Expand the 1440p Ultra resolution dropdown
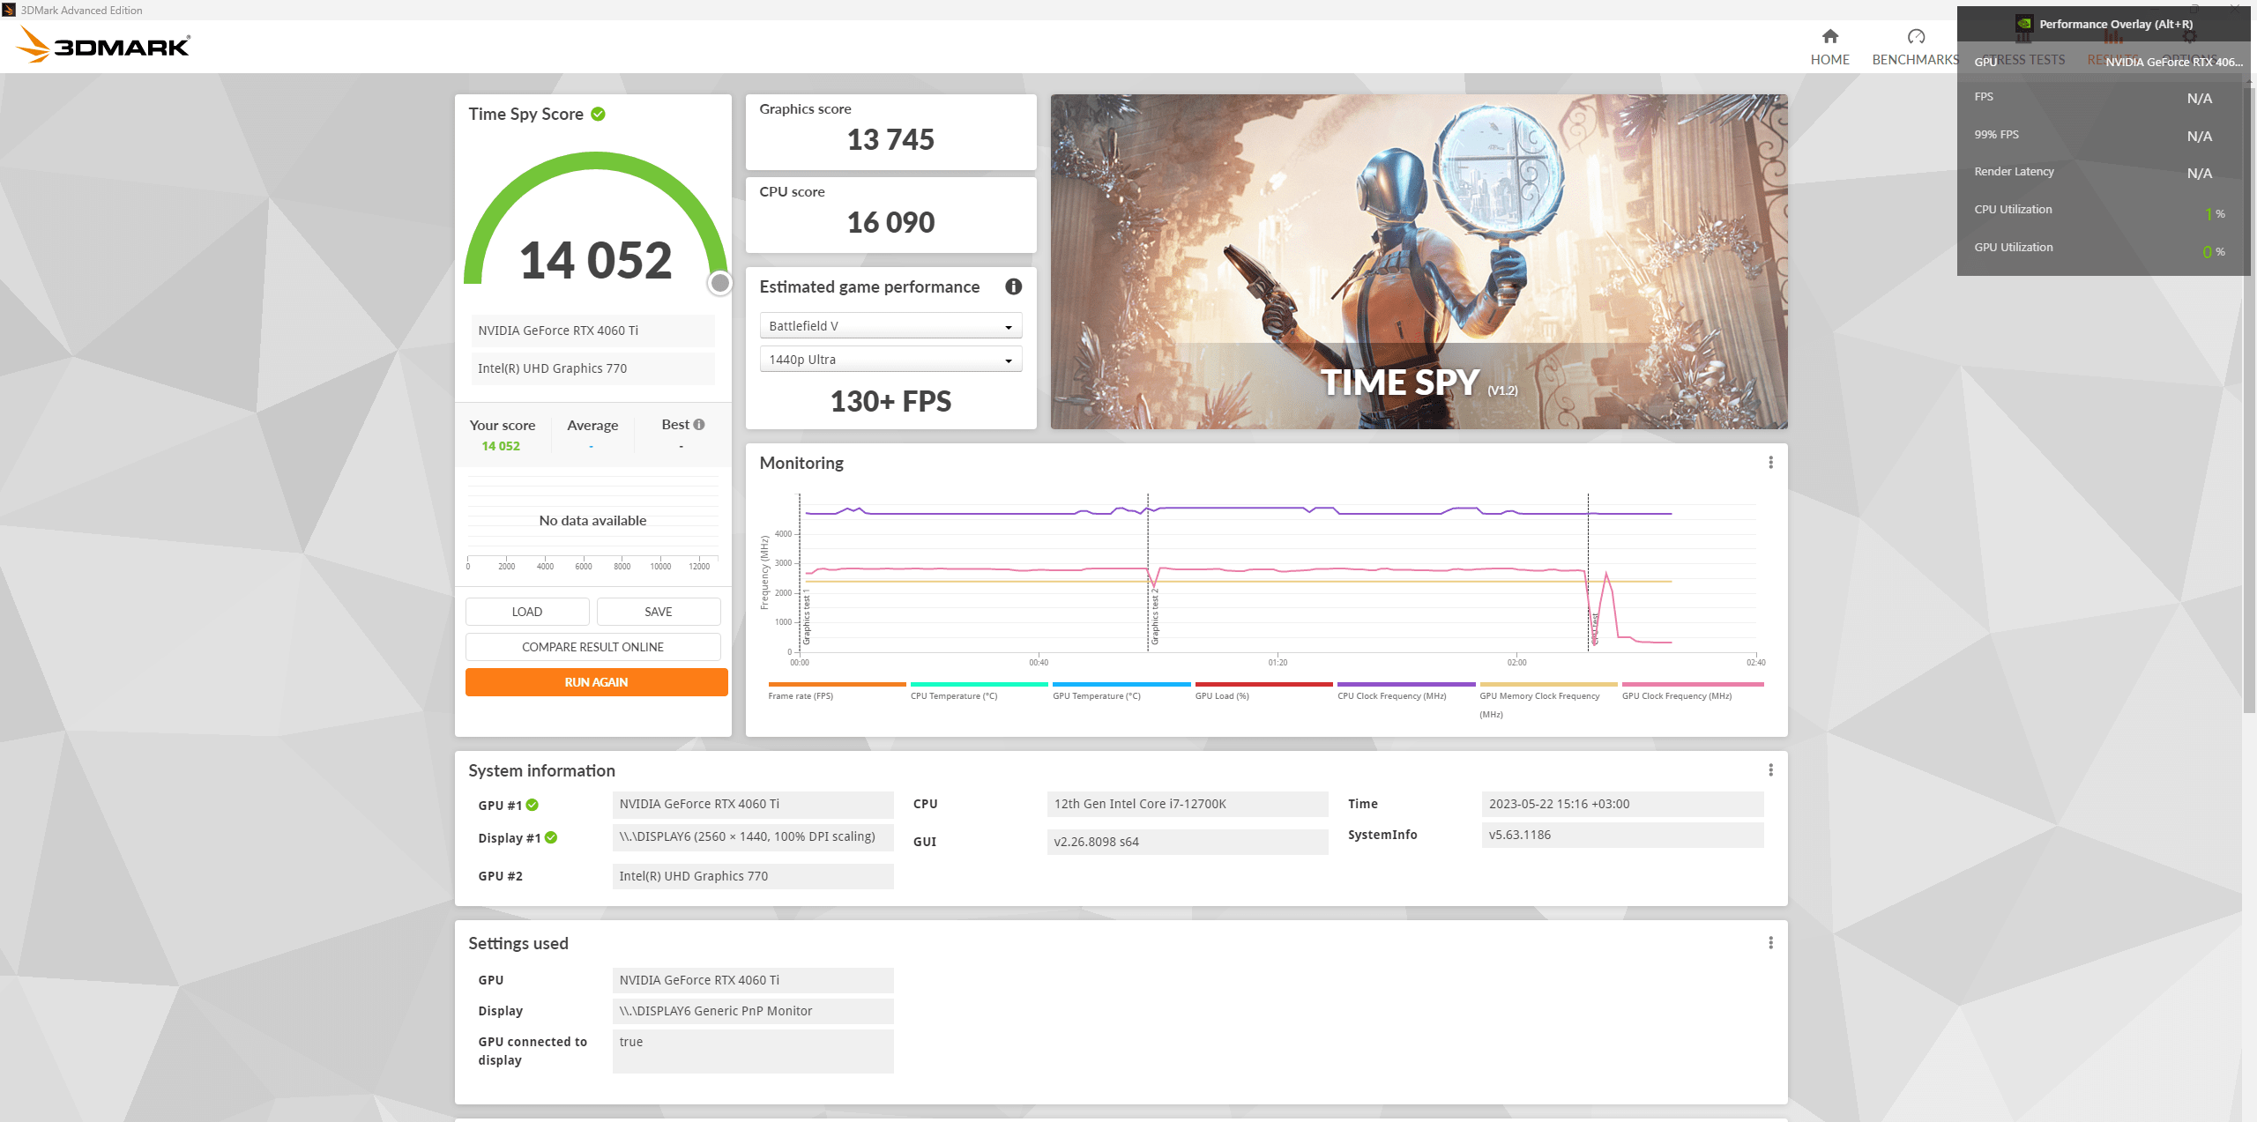Viewport: 2257px width, 1122px height. [890, 360]
